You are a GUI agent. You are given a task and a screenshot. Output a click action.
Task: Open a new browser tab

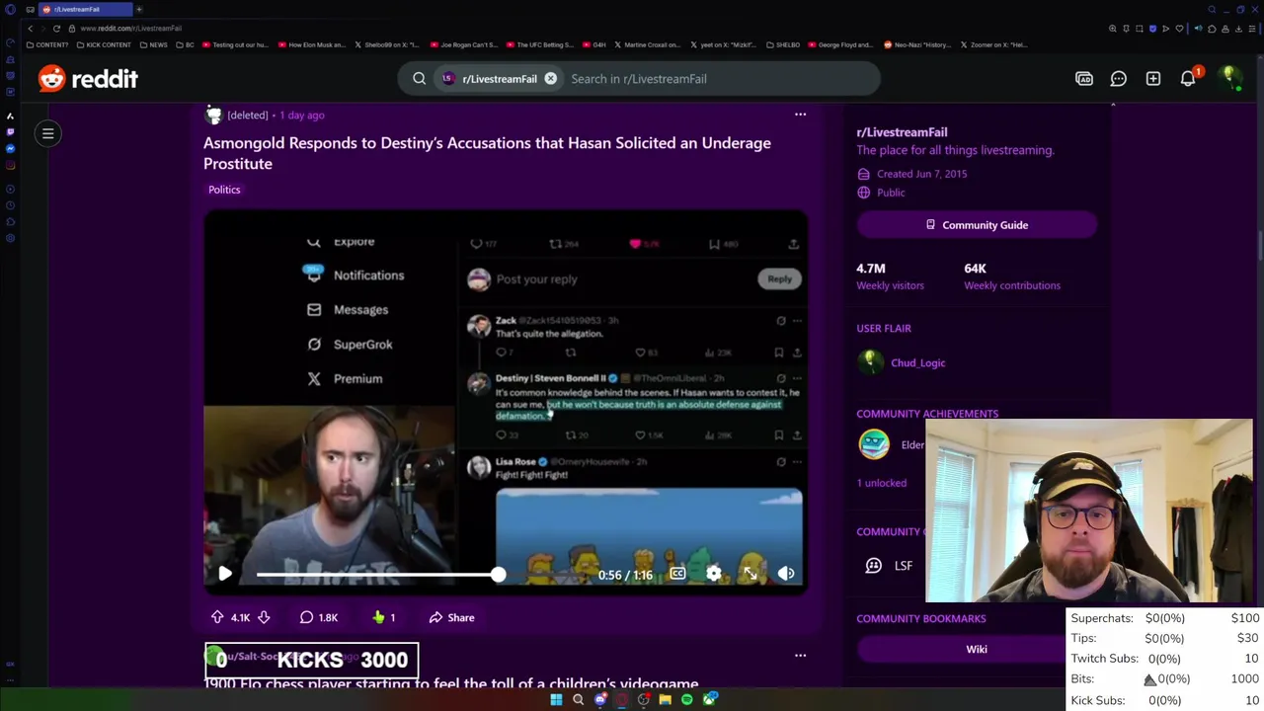(139, 9)
